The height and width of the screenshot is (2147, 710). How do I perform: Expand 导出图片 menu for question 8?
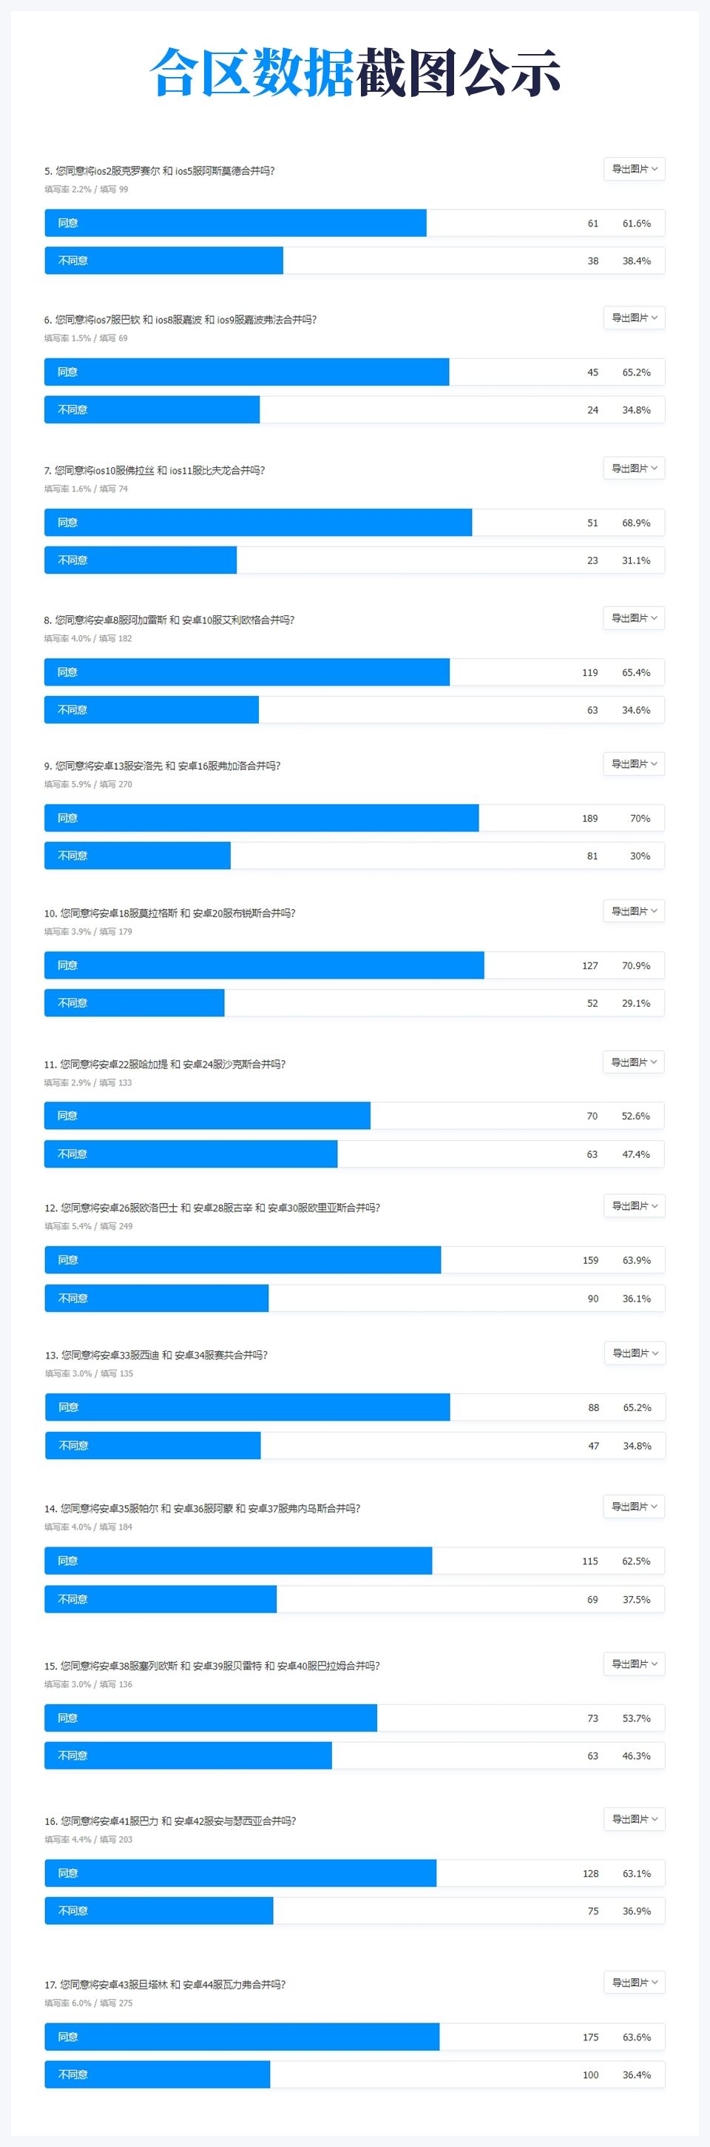pos(635,617)
